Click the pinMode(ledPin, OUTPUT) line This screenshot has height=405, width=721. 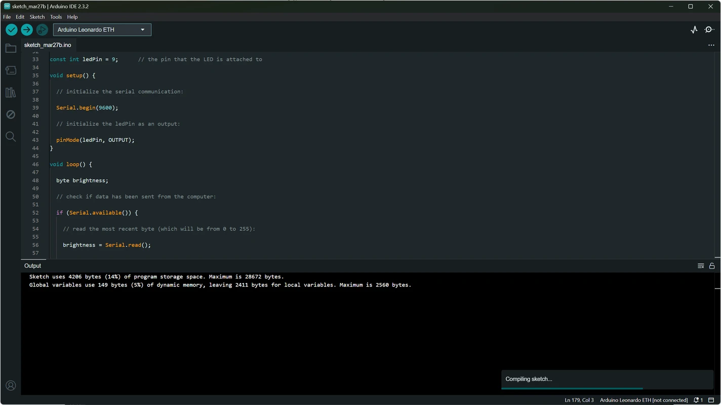95,140
